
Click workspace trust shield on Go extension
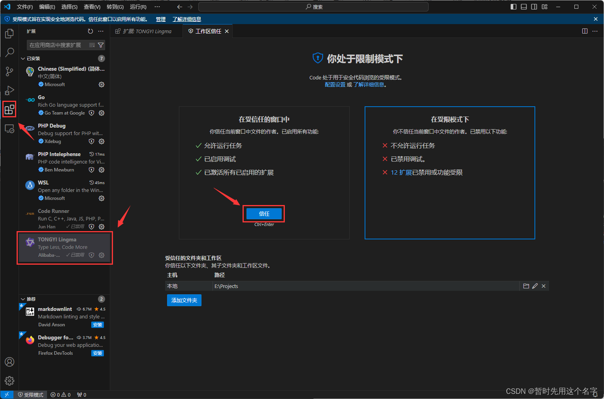91,113
